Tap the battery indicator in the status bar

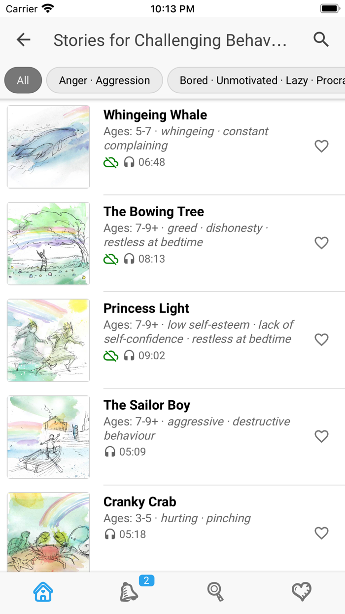coord(328,8)
